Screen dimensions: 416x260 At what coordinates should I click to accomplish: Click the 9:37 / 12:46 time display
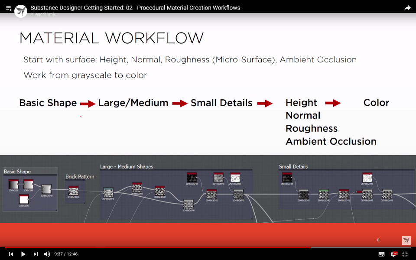click(66, 254)
